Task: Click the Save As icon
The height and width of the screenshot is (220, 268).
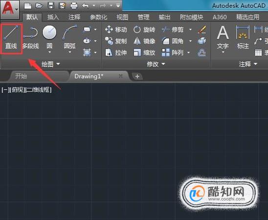Action: click(63, 6)
